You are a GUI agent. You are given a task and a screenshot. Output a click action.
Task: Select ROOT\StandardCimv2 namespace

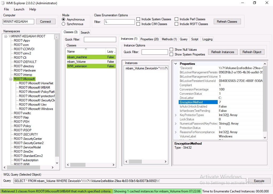click(x=28, y=156)
